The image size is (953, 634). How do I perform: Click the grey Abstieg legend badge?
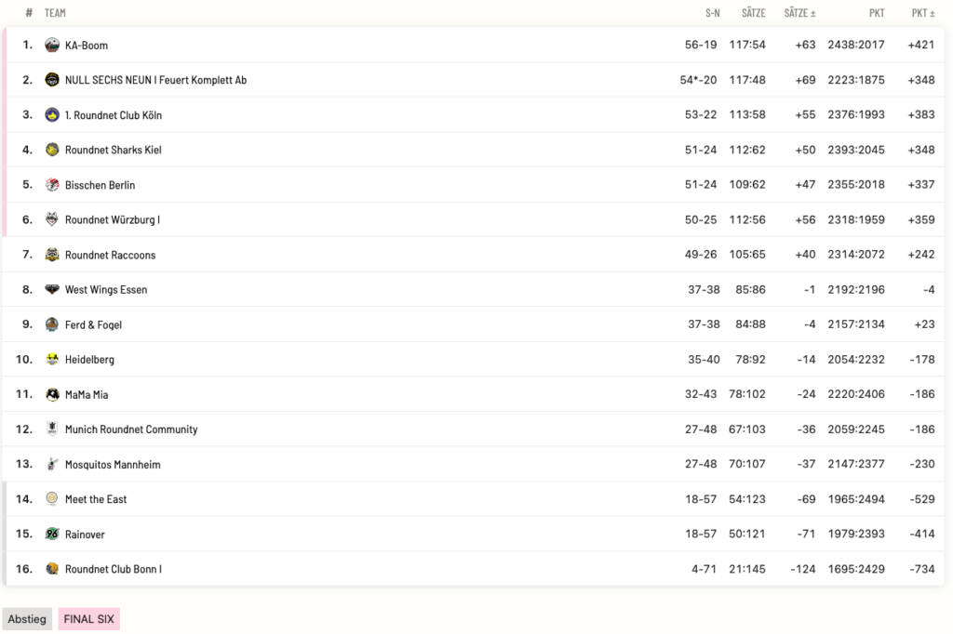coord(27,619)
